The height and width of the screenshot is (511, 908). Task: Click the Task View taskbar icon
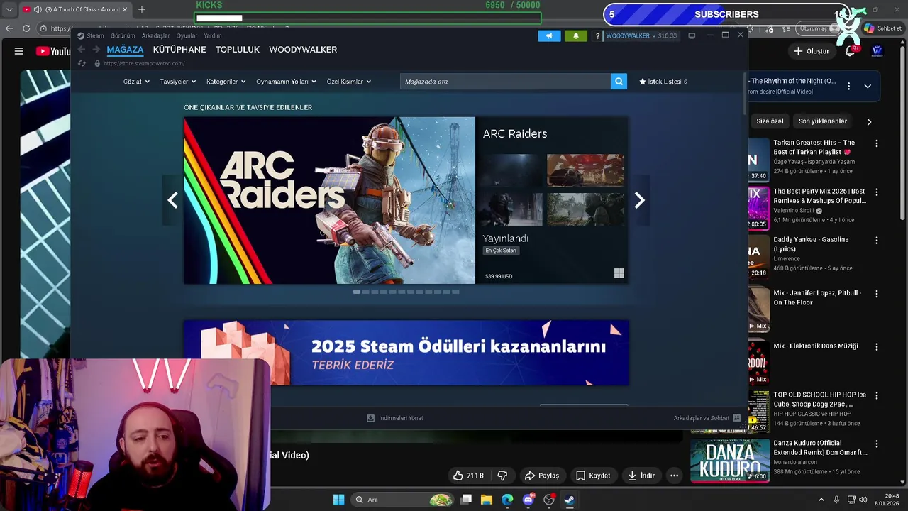(x=466, y=500)
